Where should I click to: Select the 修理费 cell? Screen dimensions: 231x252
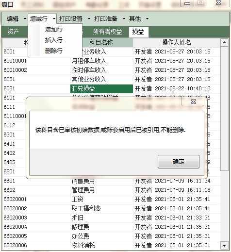101,227
